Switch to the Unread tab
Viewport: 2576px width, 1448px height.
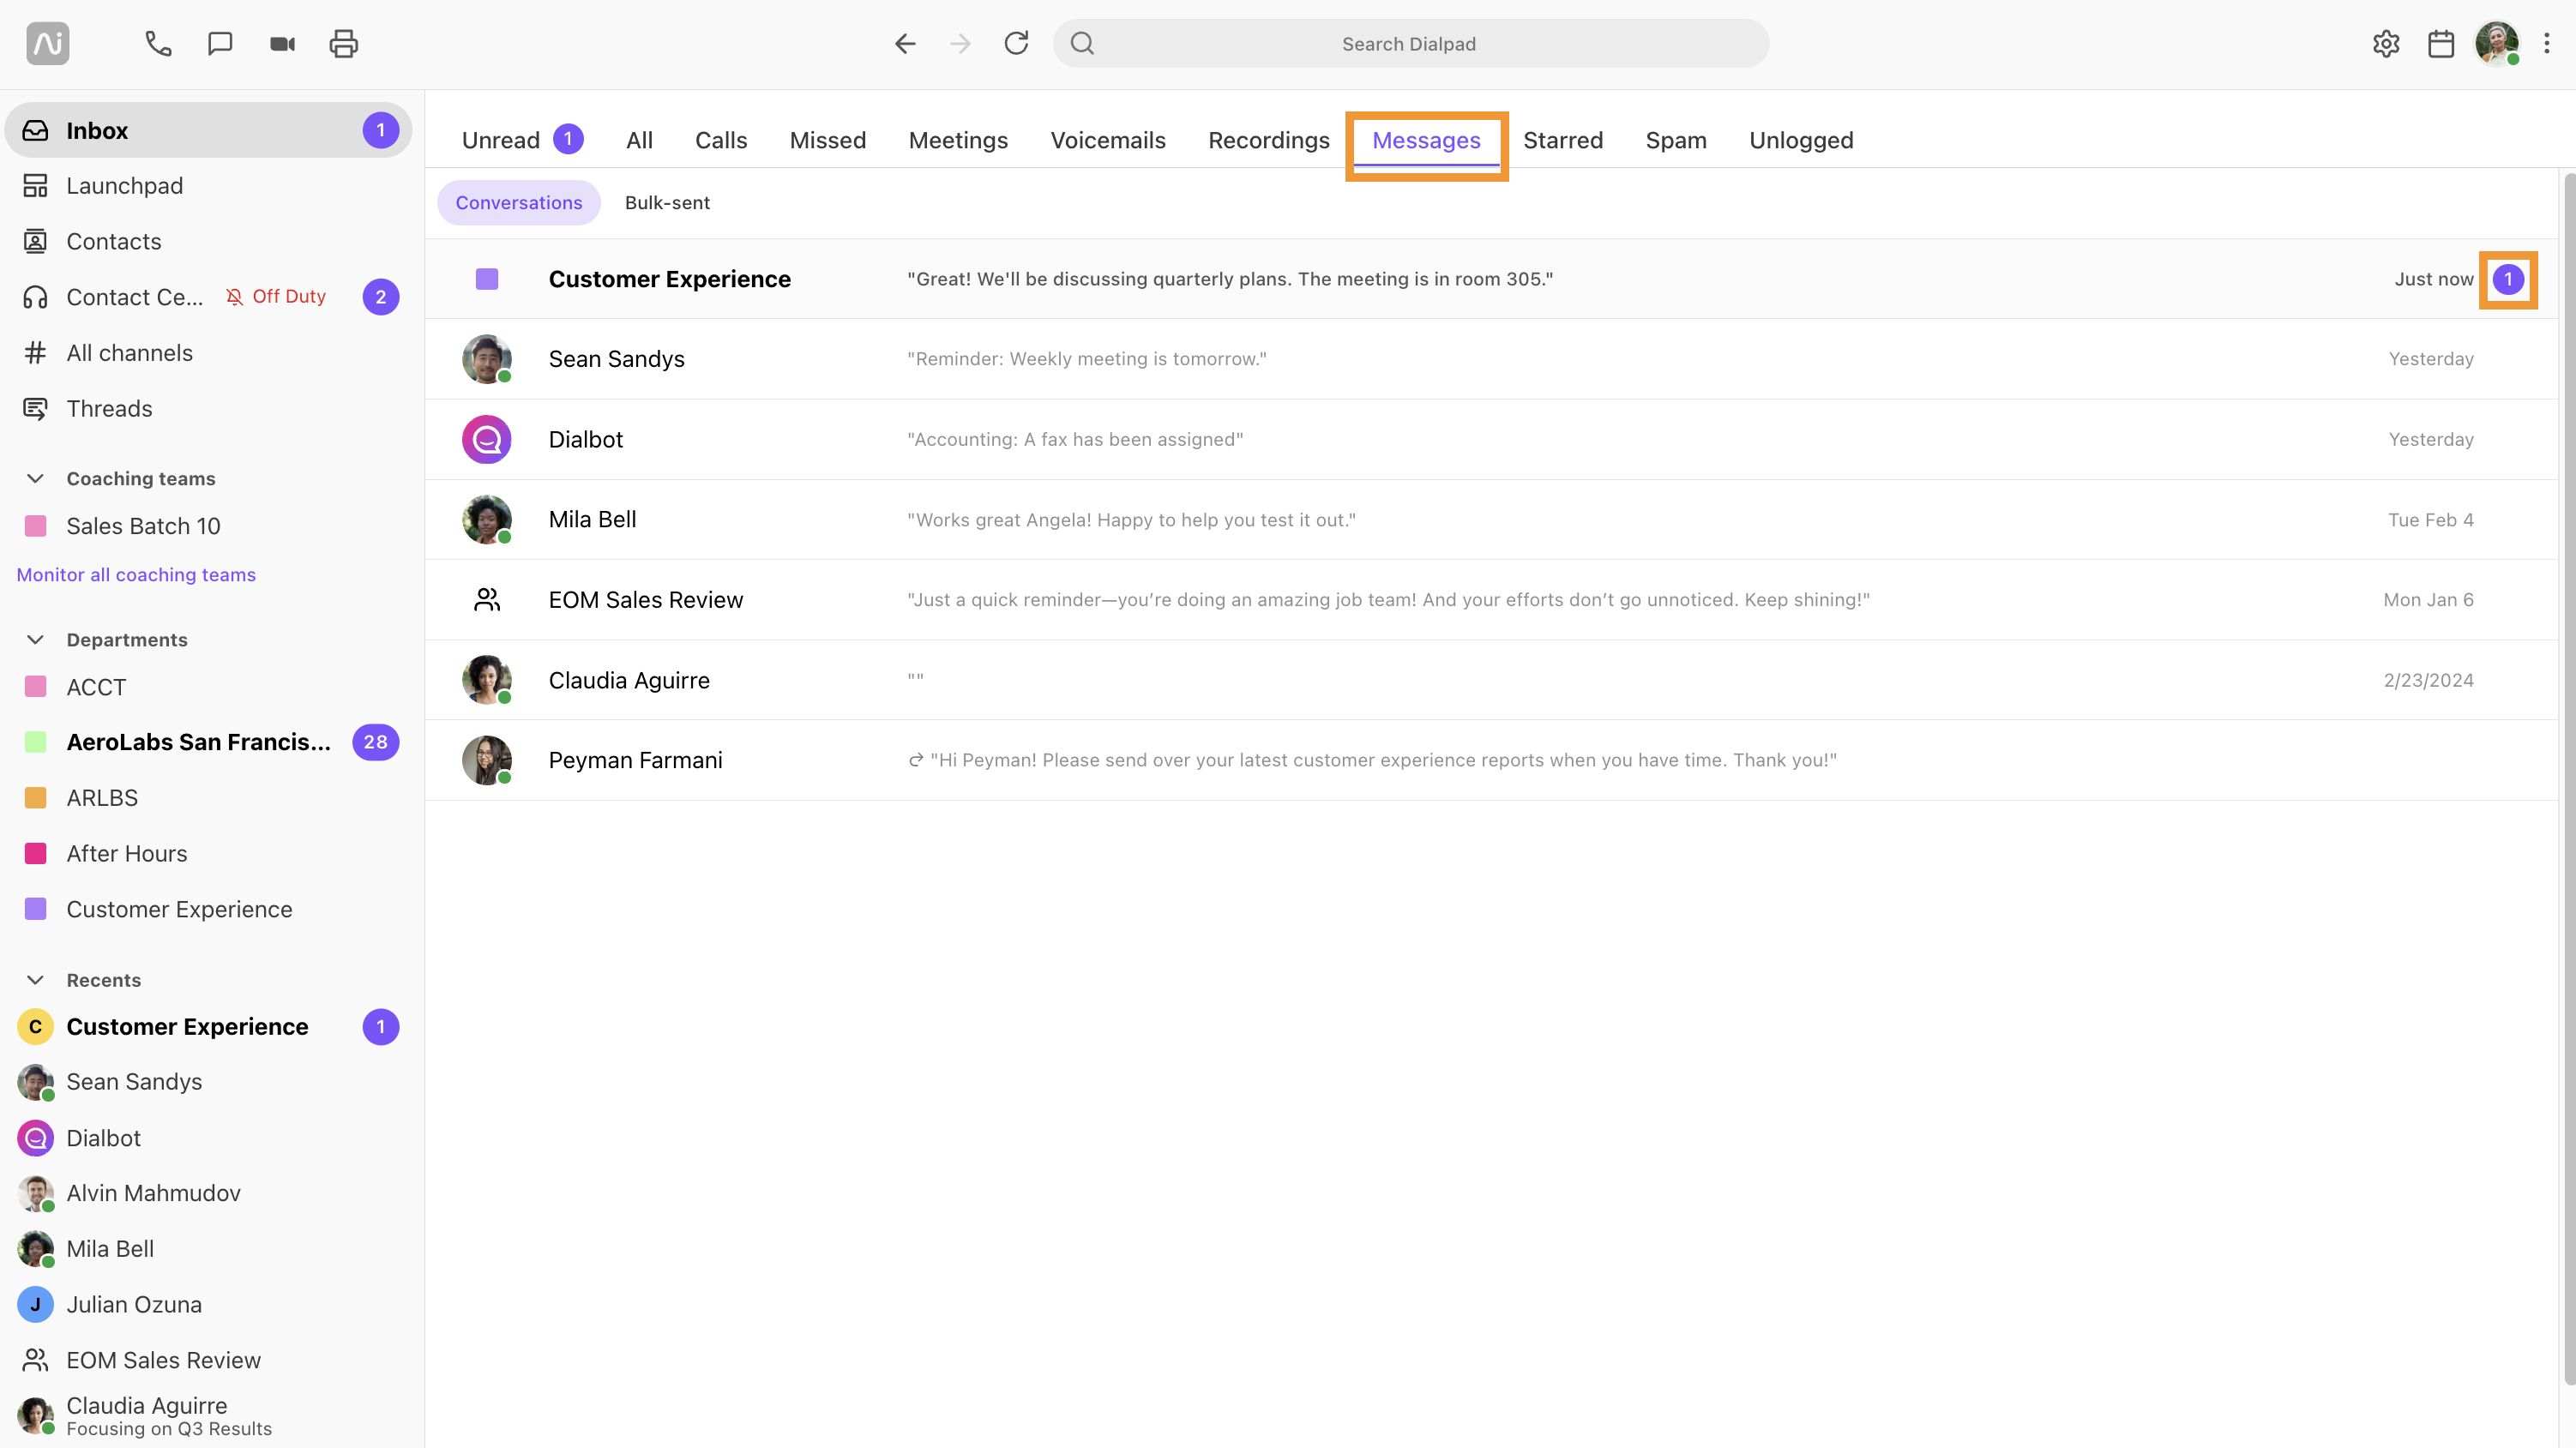click(522, 140)
